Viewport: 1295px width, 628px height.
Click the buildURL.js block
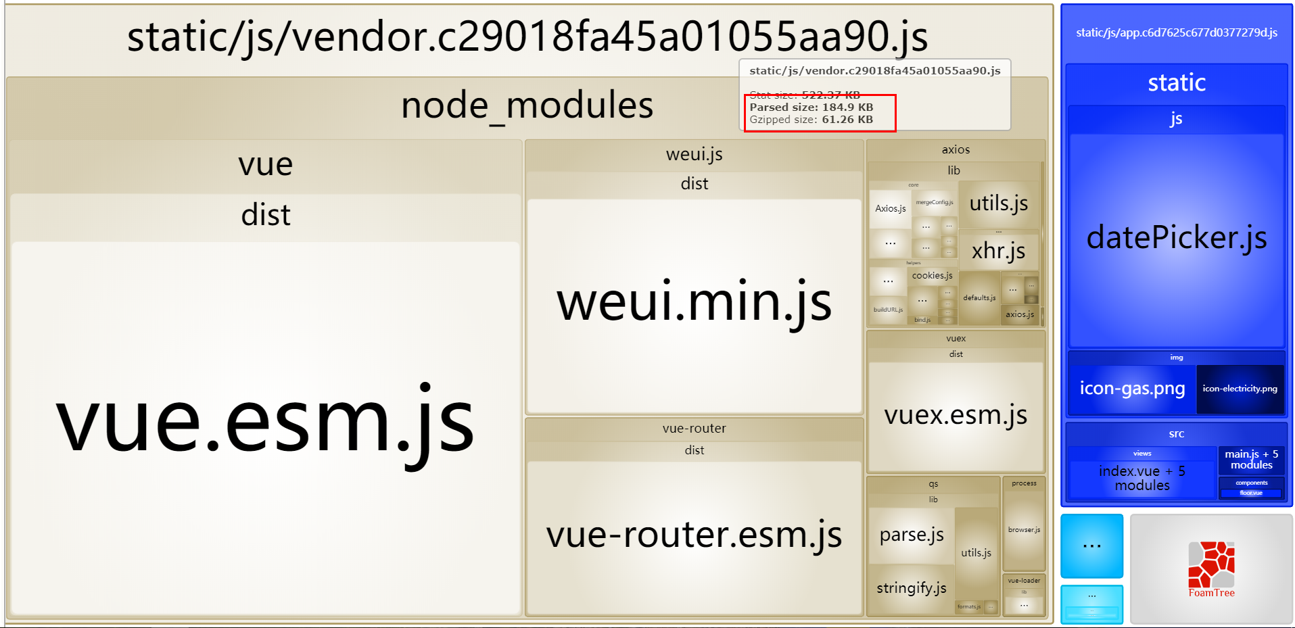click(888, 310)
